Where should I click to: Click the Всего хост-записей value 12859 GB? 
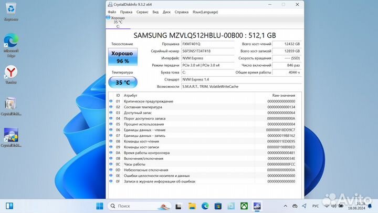[x=287, y=51]
